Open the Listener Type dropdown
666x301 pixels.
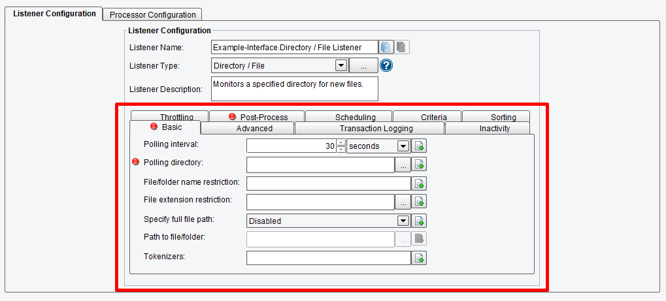[x=341, y=66]
